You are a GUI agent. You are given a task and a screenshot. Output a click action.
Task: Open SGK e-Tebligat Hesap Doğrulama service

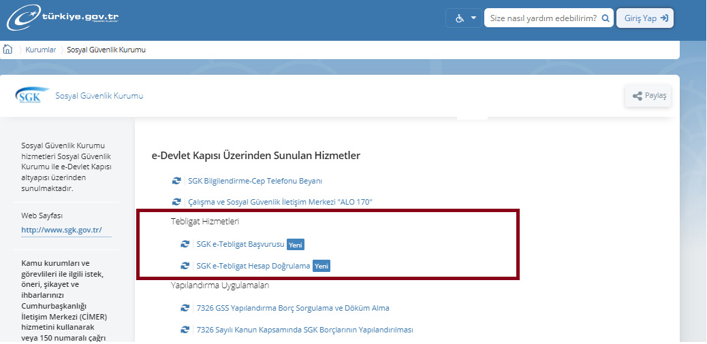tap(253, 266)
